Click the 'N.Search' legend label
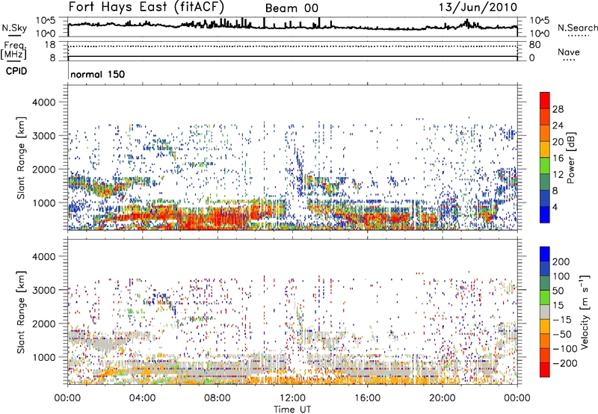598x414 pixels. click(x=577, y=28)
